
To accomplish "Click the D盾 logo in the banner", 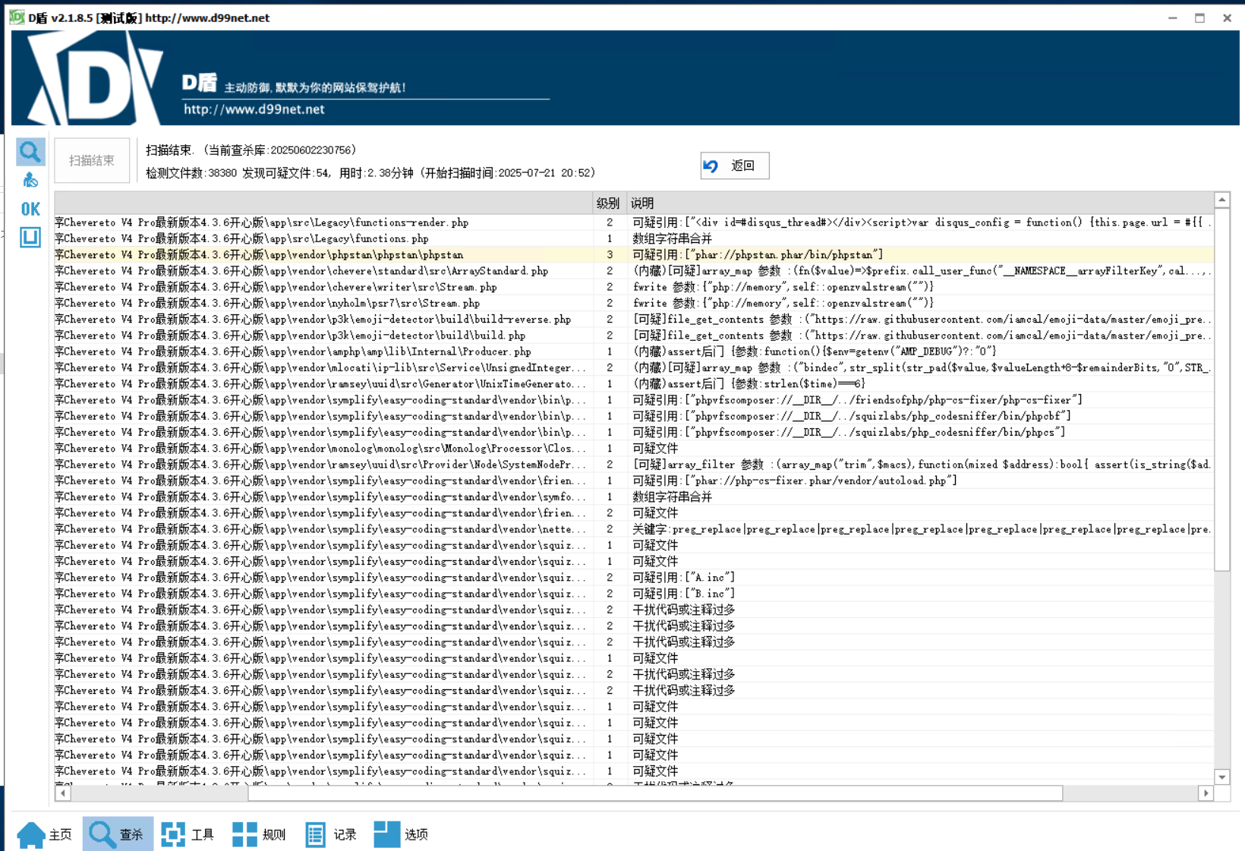I will 95,78.
